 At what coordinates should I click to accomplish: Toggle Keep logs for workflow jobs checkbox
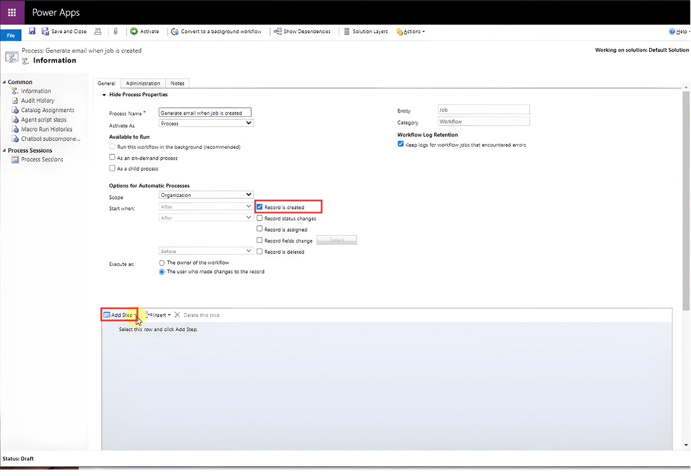[x=401, y=144]
